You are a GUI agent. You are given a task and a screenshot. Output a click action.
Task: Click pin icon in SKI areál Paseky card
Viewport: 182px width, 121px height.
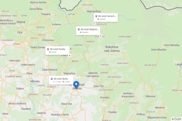(x=48, y=49)
